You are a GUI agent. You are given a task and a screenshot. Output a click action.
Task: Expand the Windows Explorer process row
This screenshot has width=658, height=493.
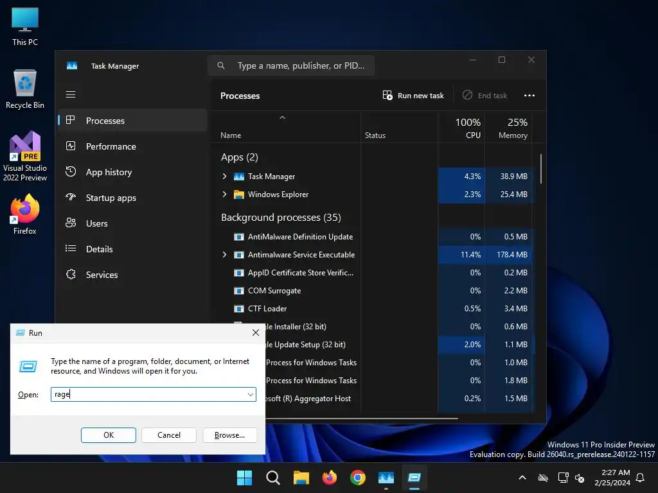(x=224, y=195)
